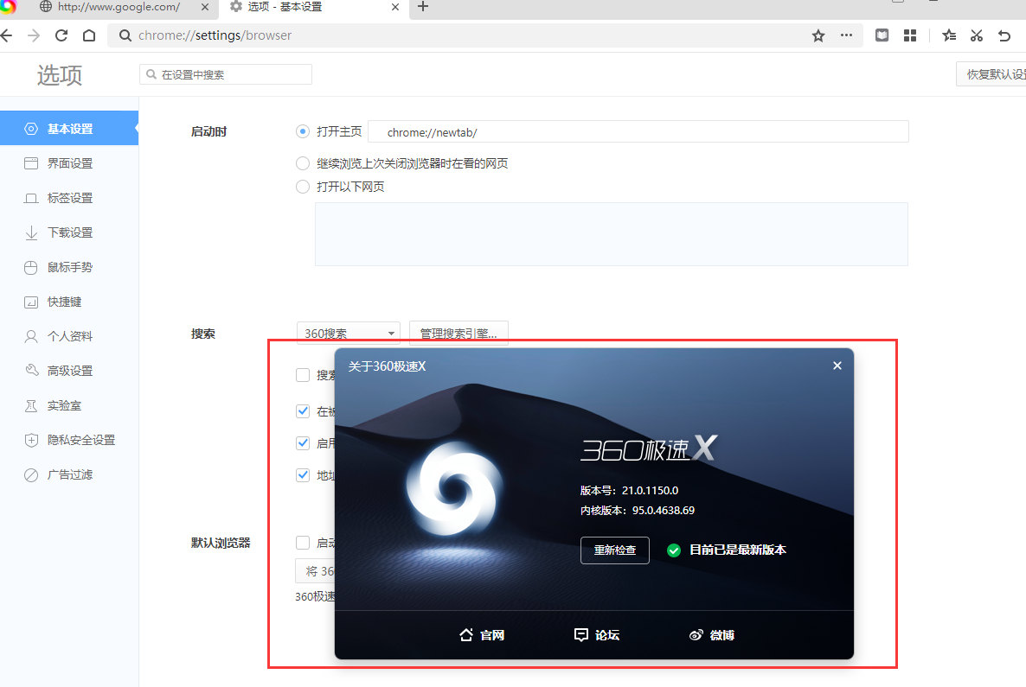Bookmark page with the star icon
Screen dimensions: 1026x687
pos(818,35)
